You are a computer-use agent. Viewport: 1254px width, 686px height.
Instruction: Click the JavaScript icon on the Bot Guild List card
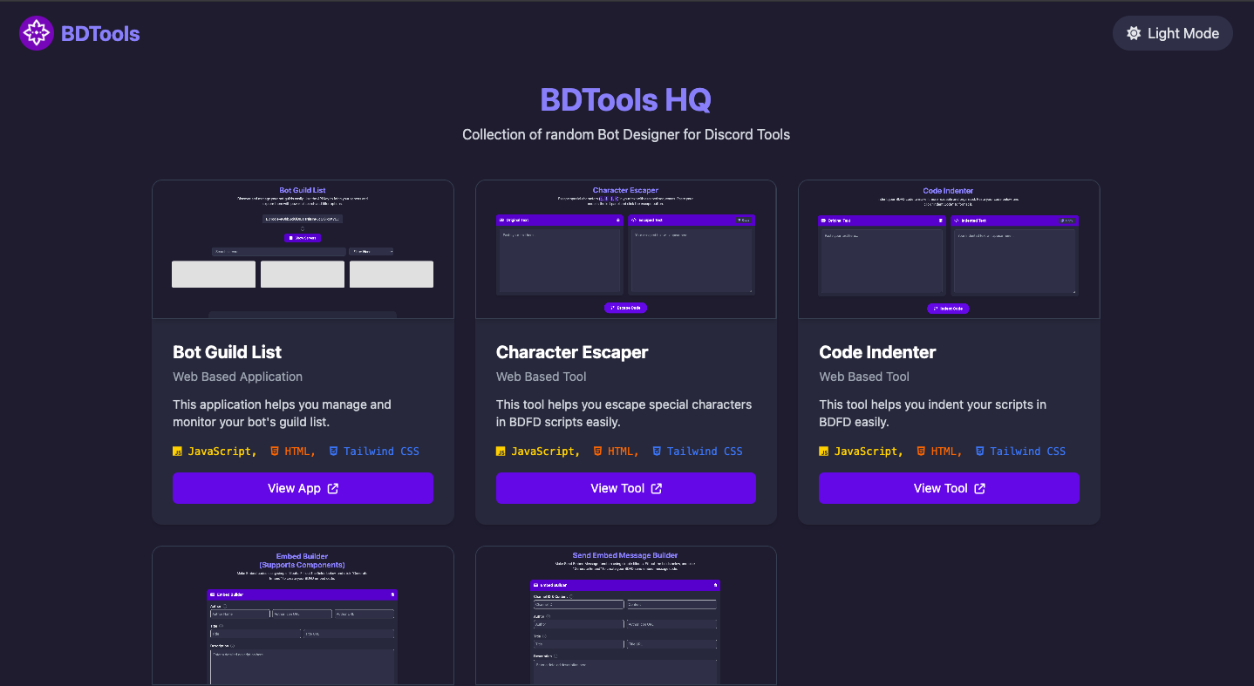click(x=179, y=451)
